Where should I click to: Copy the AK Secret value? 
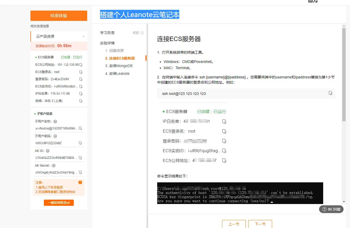coord(80,172)
